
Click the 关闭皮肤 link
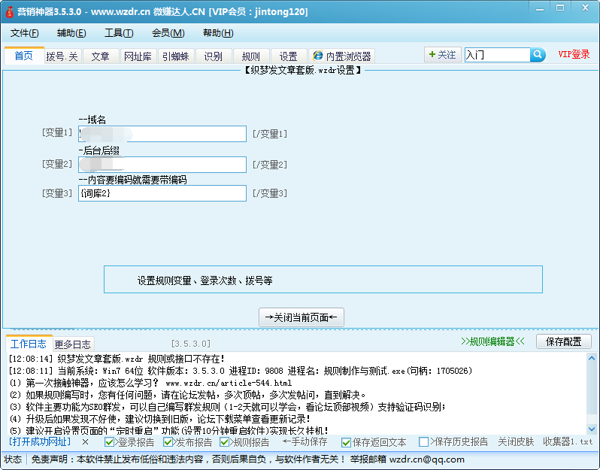[x=516, y=442]
